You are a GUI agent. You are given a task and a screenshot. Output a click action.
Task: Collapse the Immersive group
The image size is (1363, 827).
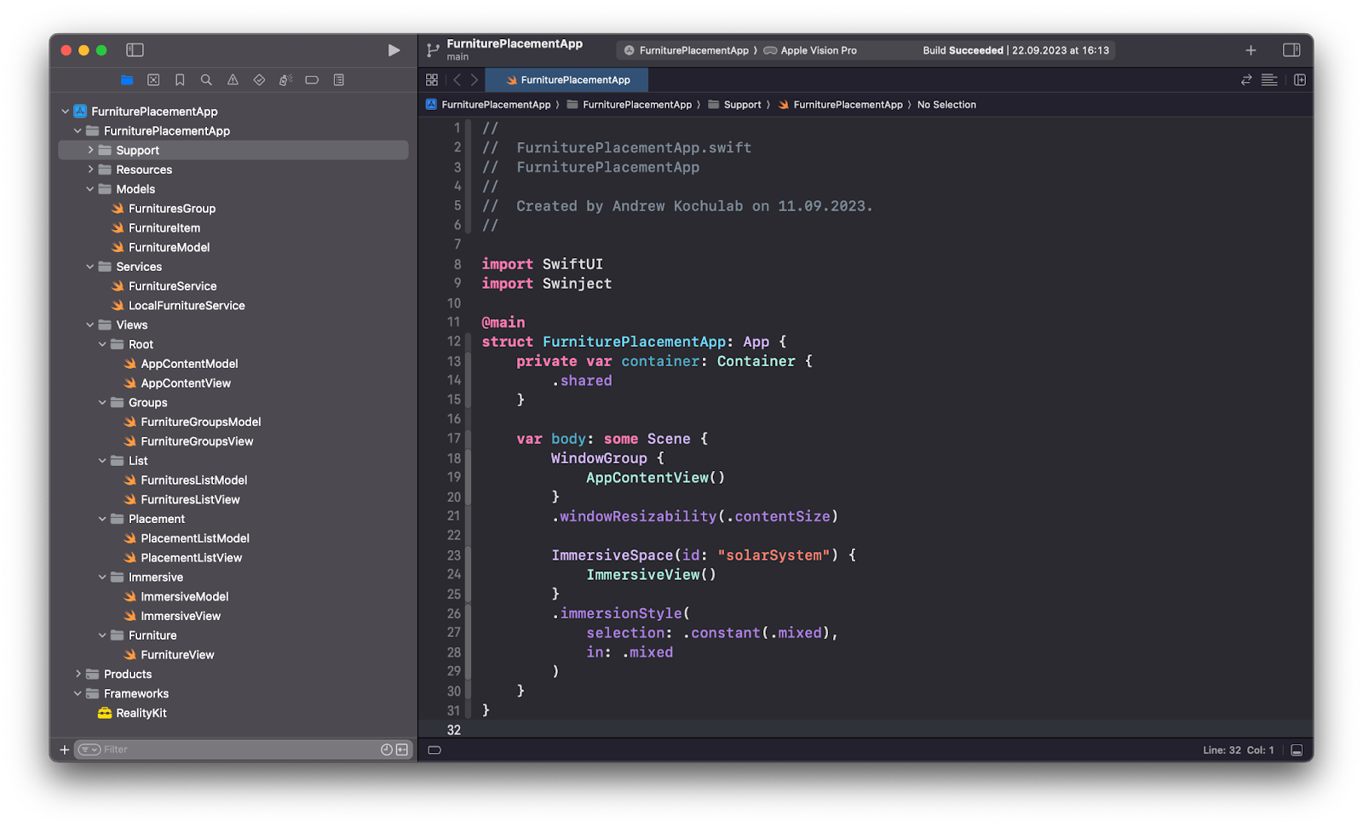point(102,577)
